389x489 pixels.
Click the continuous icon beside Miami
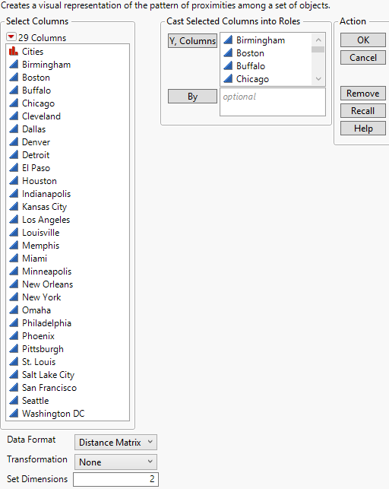[x=14, y=259]
